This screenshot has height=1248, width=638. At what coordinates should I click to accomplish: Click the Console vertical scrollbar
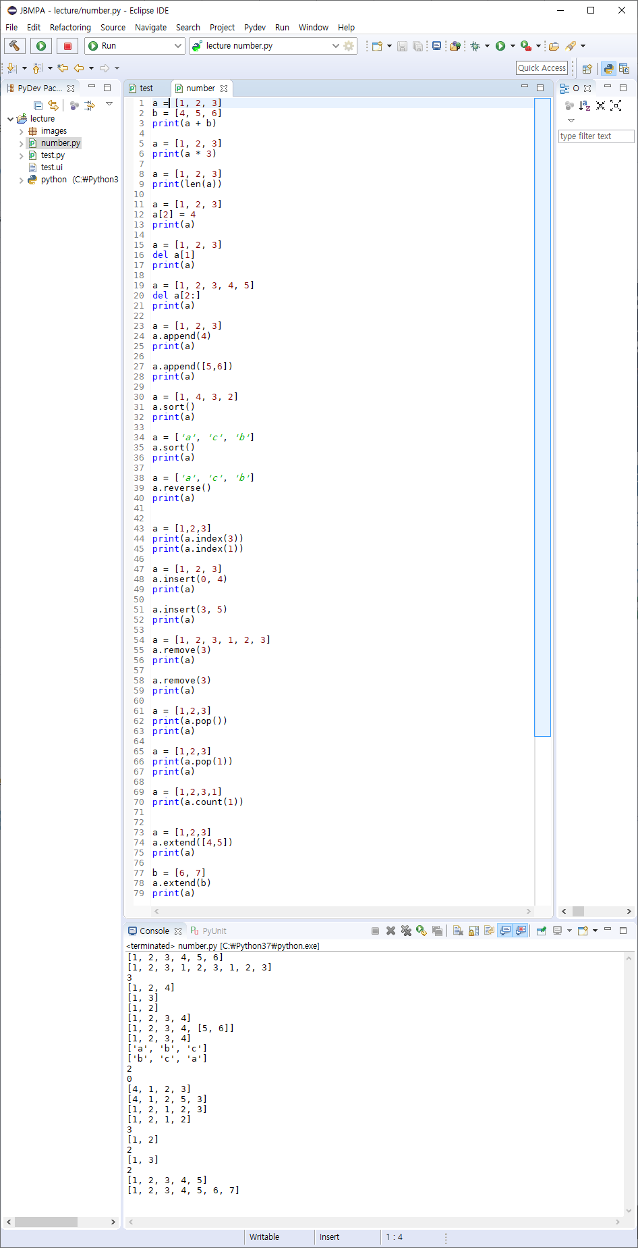[x=629, y=1084]
